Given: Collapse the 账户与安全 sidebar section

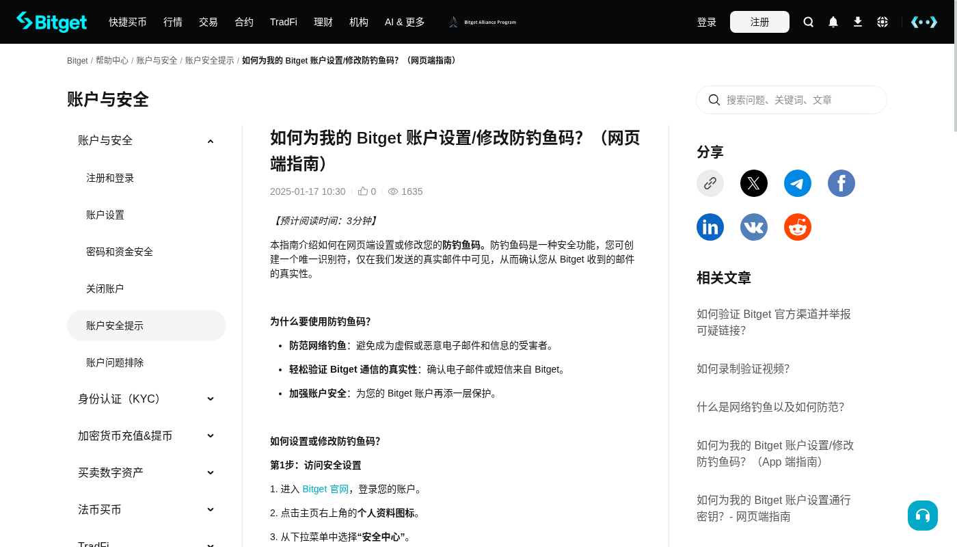Looking at the screenshot, I should click(211, 141).
